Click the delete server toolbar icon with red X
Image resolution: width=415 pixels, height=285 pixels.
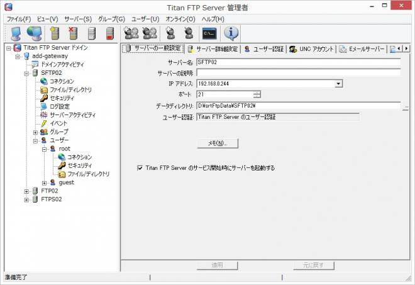(x=73, y=33)
